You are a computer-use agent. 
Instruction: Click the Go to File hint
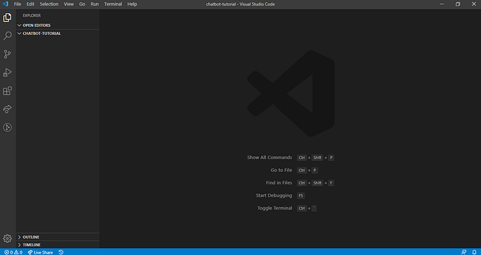[281, 170]
